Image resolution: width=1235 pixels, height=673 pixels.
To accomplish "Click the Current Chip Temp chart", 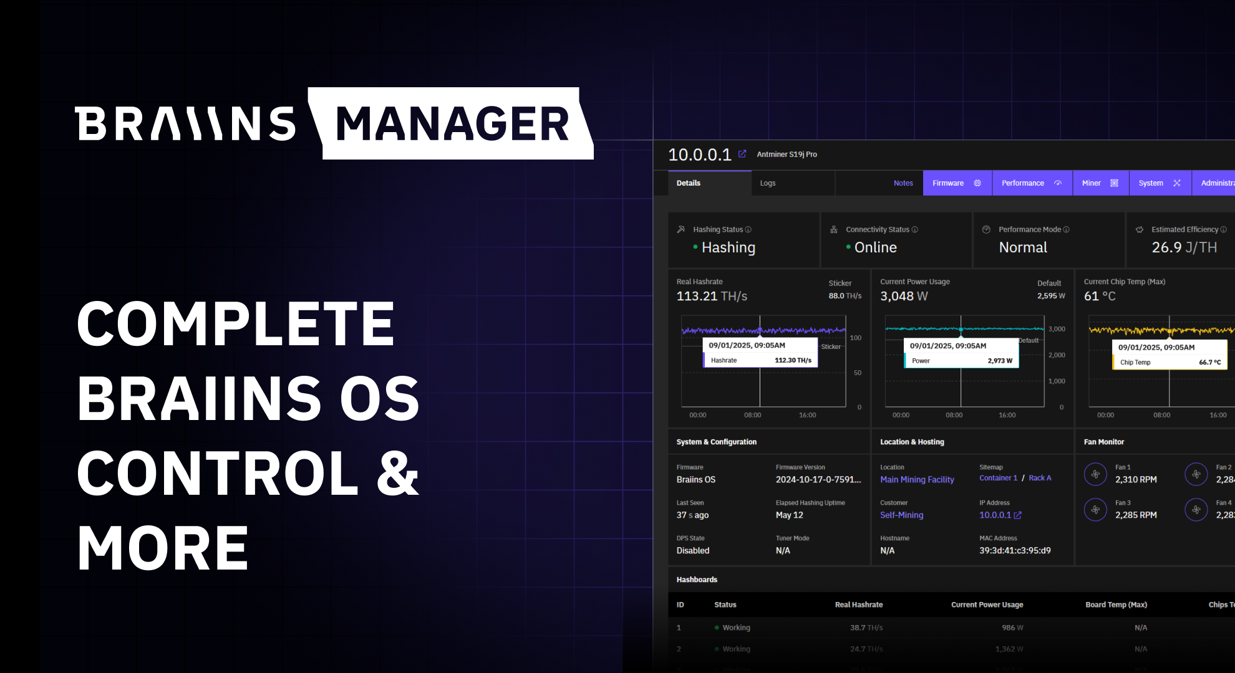I will coord(1161,361).
